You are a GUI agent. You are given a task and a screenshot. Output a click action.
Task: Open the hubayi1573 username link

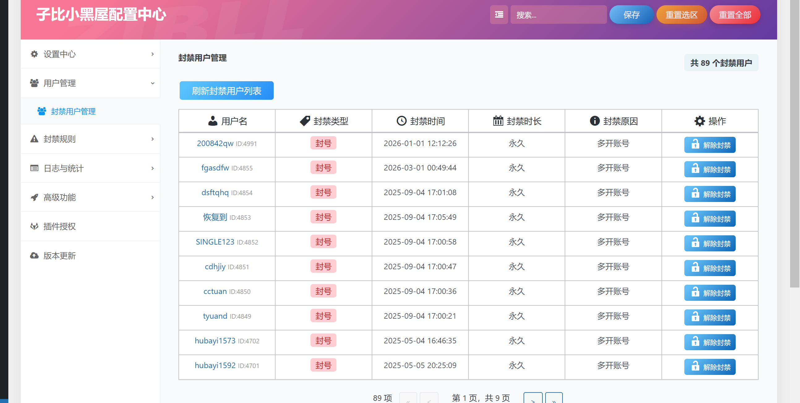pyautogui.click(x=215, y=341)
